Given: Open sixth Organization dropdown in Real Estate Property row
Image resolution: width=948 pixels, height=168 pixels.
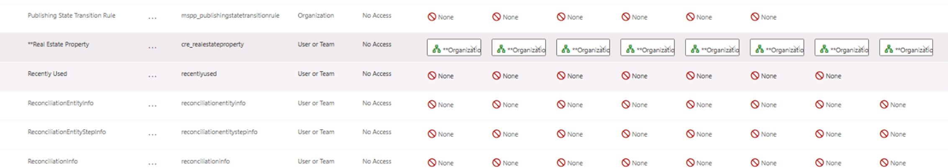Looking at the screenshot, I should (777, 48).
